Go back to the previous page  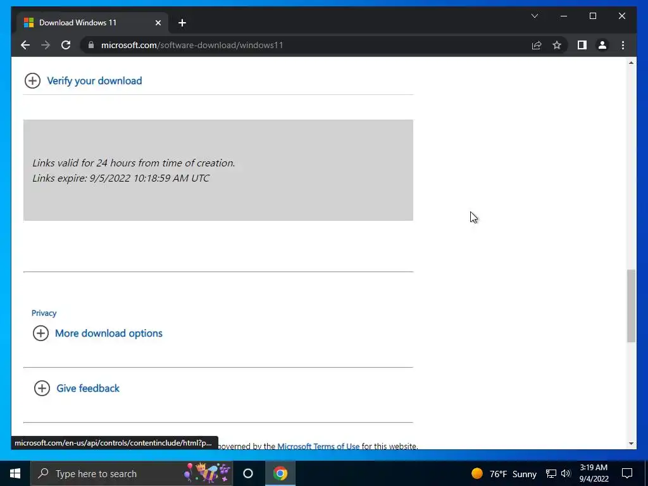click(25, 45)
